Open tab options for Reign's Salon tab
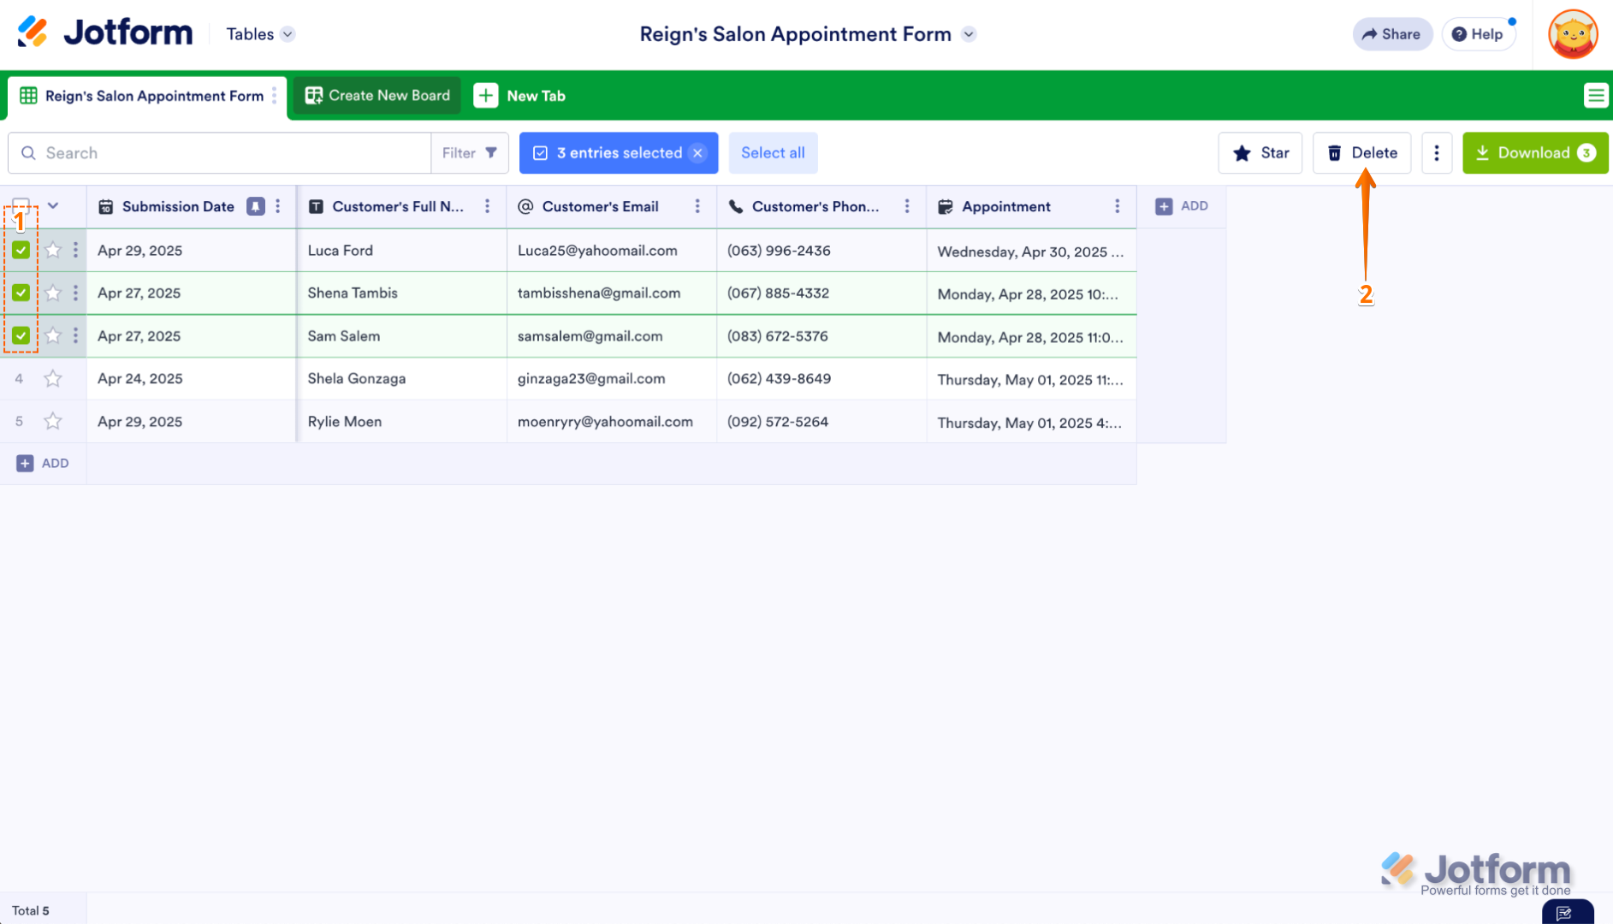Viewport: 1613px width, 924px height. pyautogui.click(x=275, y=95)
